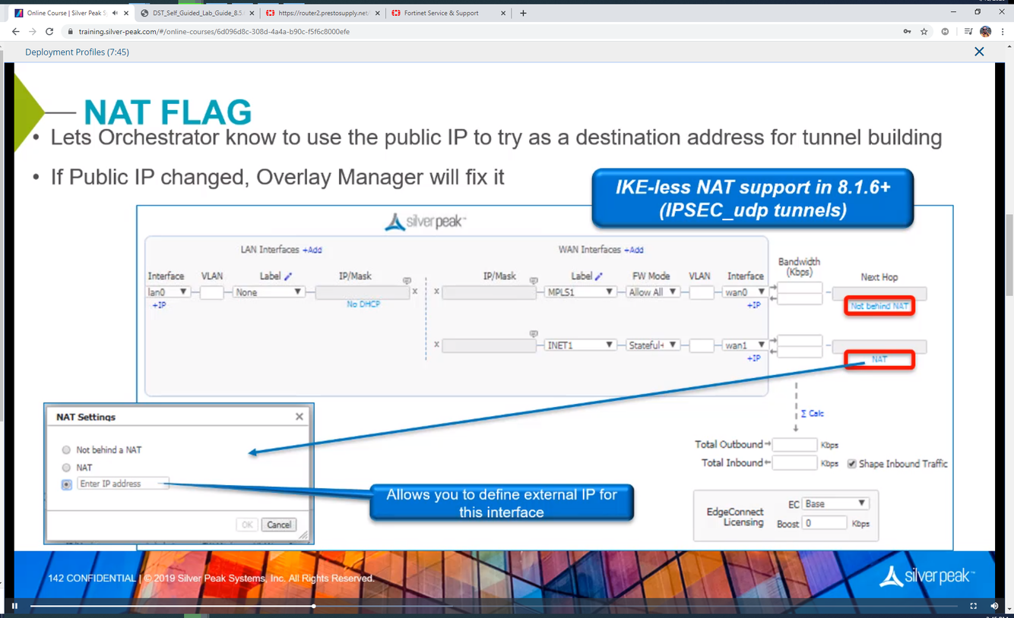Screen dimensions: 1014x618
Task: Pause the training video
Action: pos(14,606)
